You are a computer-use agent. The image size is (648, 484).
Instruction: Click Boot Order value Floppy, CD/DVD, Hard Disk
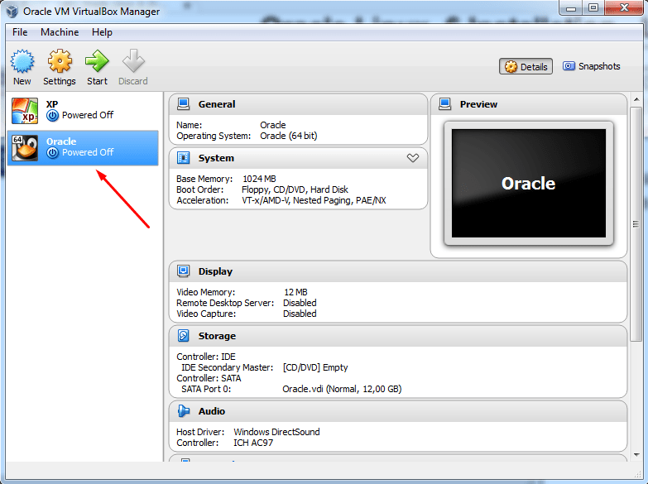(295, 189)
